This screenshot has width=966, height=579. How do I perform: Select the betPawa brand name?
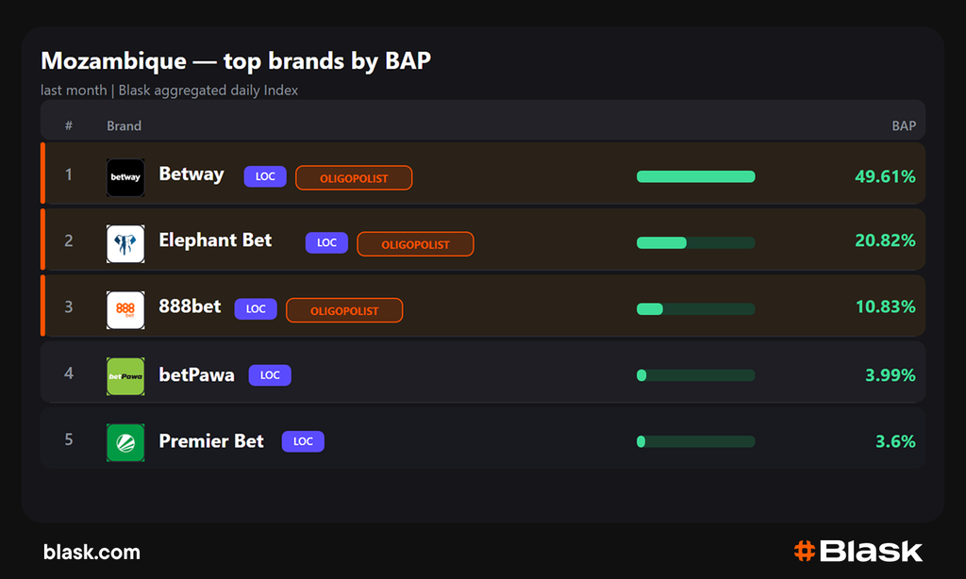click(196, 374)
